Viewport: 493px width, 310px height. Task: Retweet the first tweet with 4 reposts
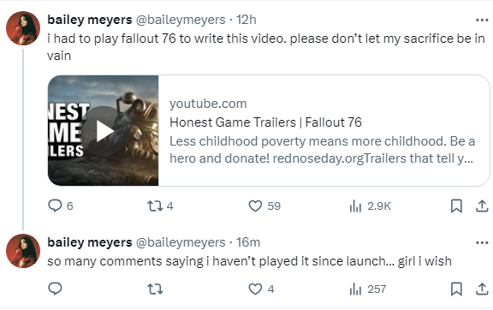(155, 206)
